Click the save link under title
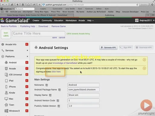 (x=54, y=37)
